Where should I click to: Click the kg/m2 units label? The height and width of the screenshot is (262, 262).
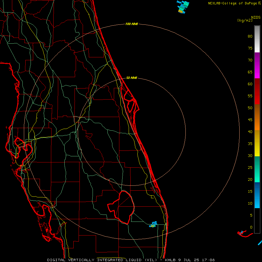[x=245, y=20]
